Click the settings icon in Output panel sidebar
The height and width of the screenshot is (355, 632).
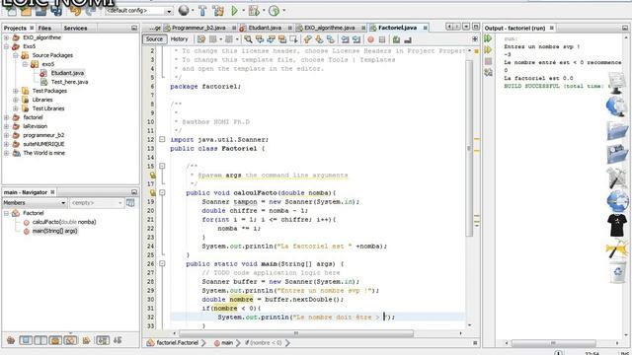[488, 72]
